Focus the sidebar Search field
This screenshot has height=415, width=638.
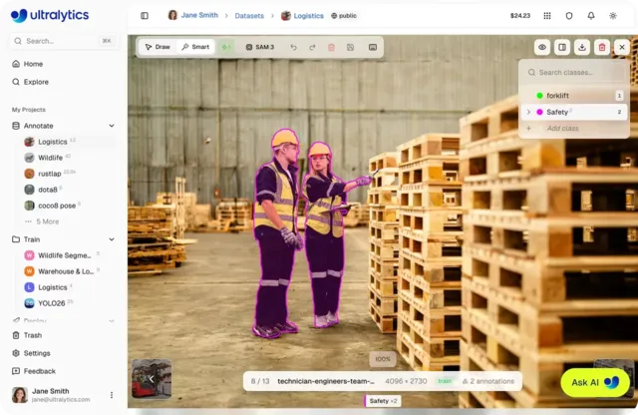click(x=63, y=41)
